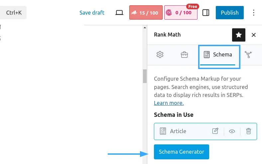
Task: Toggle the star pin for Rank Math
Action: click(238, 35)
